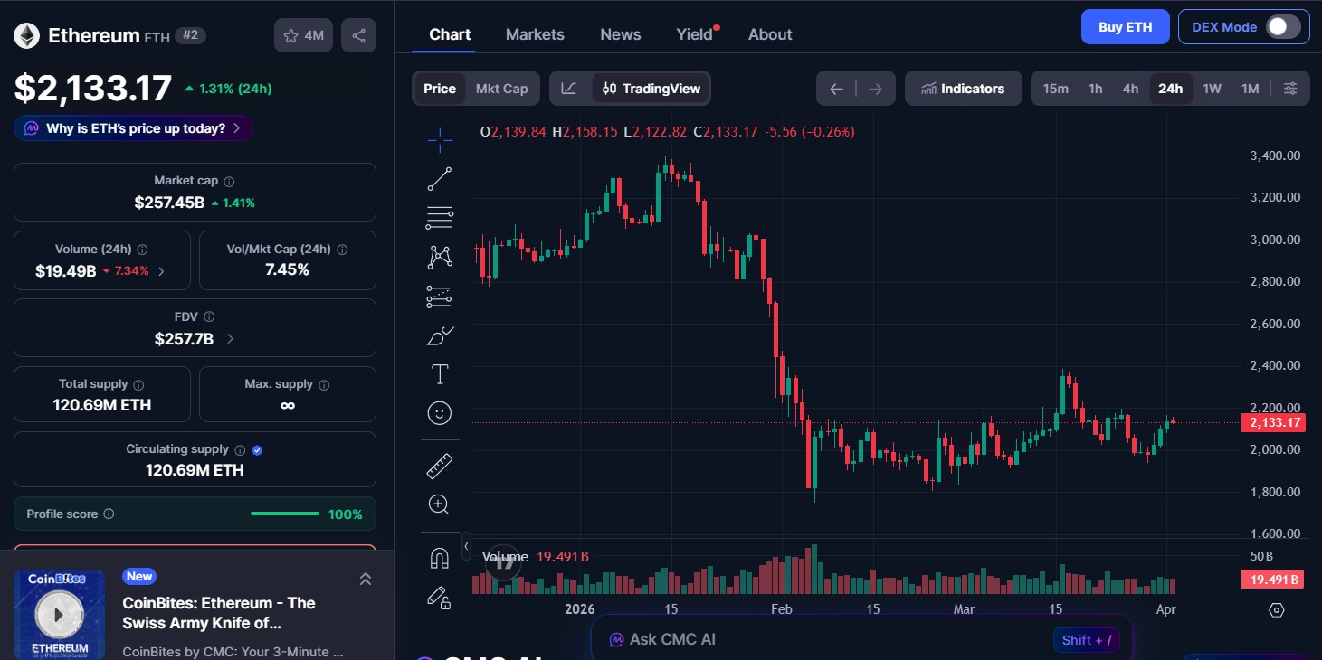The width and height of the screenshot is (1322, 660).
Task: Click the Ask CMC AI input field
Action: click(814, 639)
